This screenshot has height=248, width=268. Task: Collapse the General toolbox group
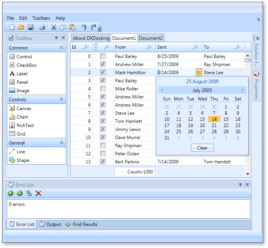tap(61, 143)
